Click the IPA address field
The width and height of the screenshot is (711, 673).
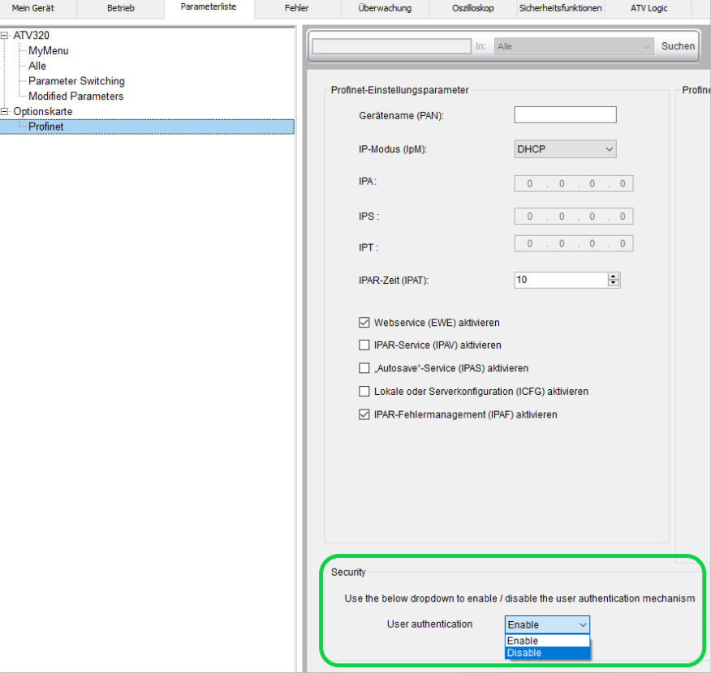[x=574, y=184]
